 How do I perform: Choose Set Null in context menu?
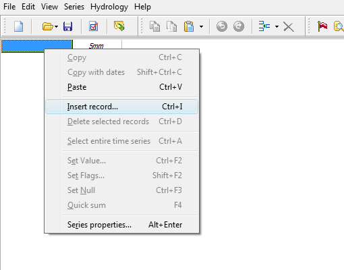click(x=122, y=190)
